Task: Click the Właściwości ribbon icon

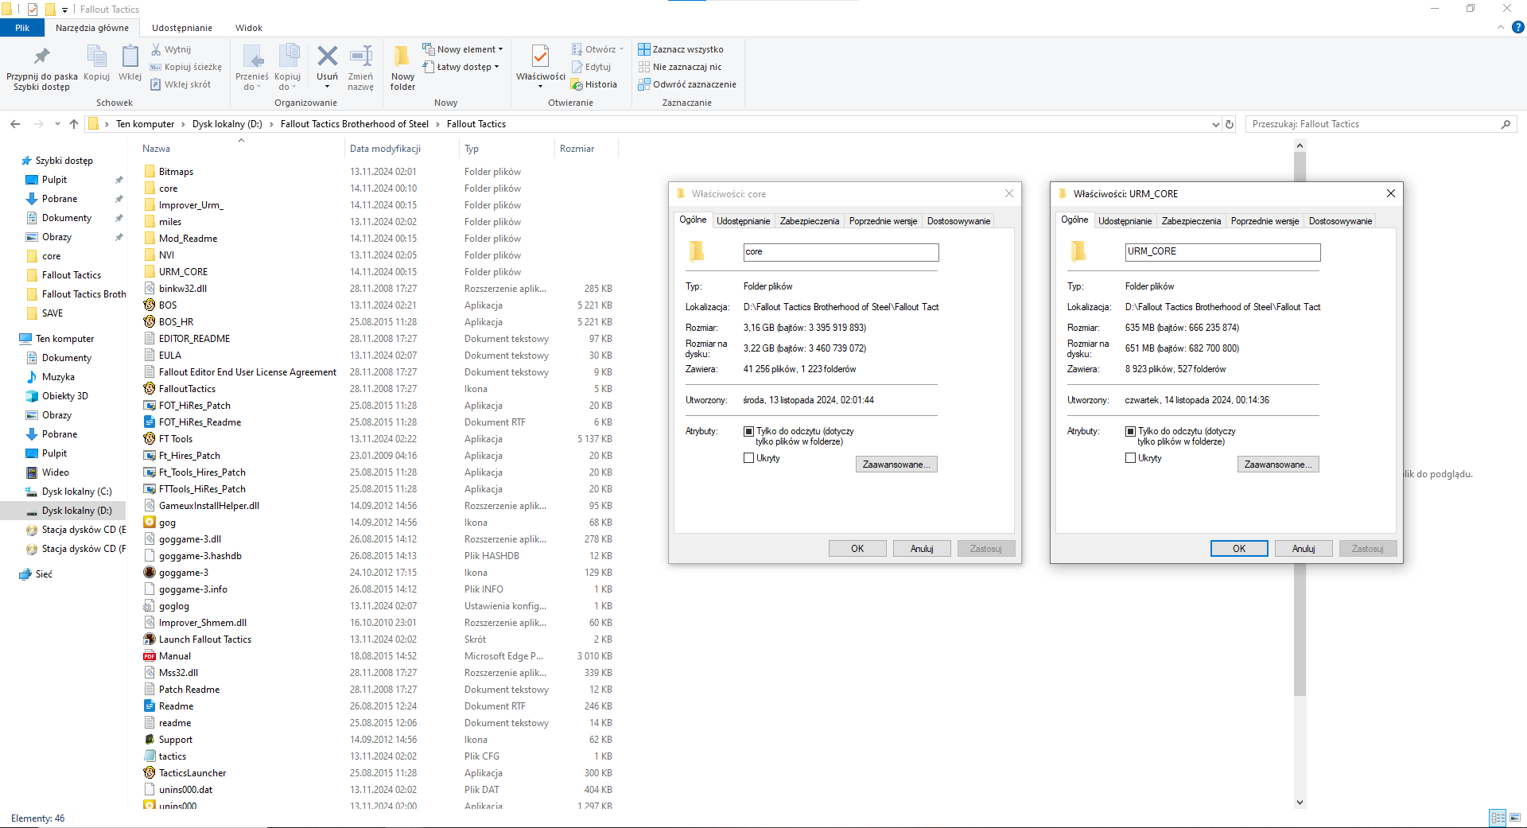Action: (x=540, y=56)
